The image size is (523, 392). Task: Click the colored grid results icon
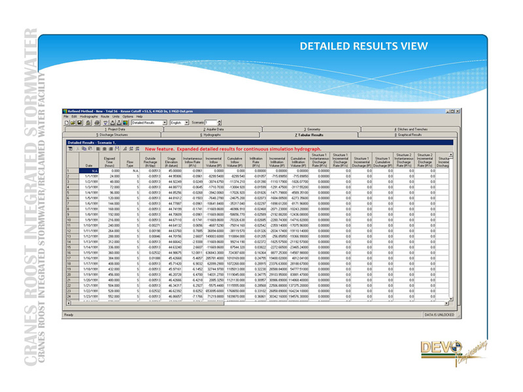point(125,122)
